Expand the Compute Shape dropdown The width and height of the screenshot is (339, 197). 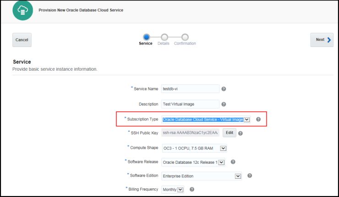pyautogui.click(x=224, y=148)
